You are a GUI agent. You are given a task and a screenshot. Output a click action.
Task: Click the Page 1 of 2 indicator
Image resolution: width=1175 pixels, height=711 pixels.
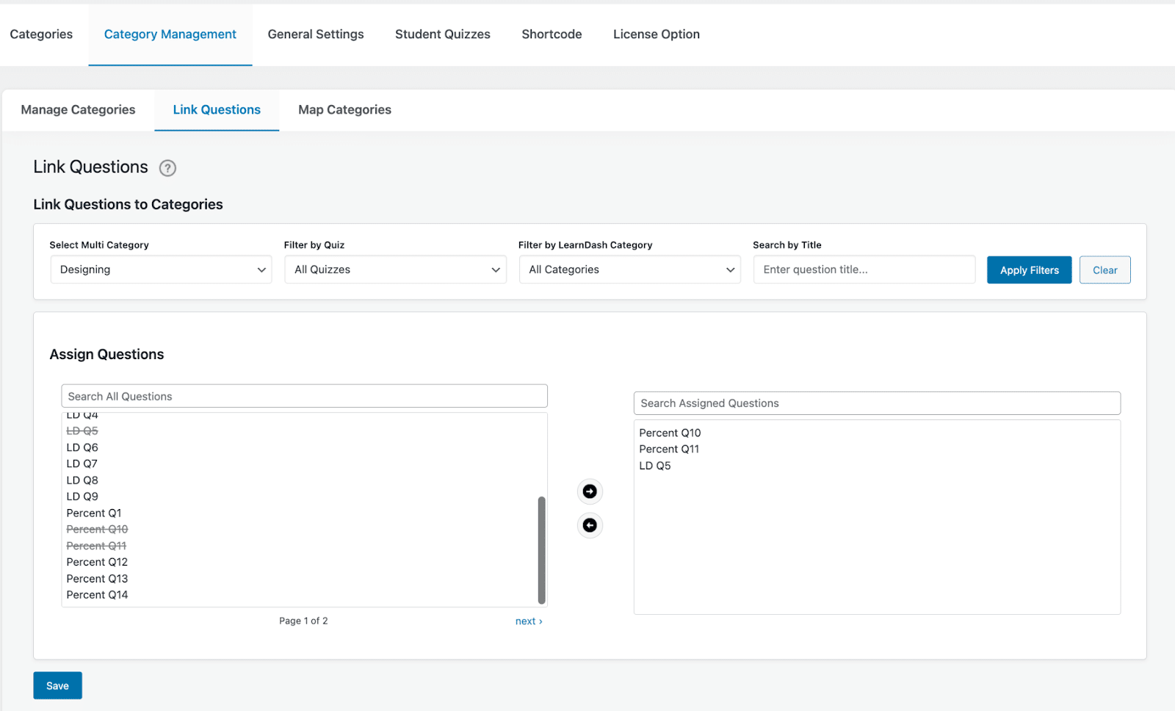pyautogui.click(x=303, y=621)
